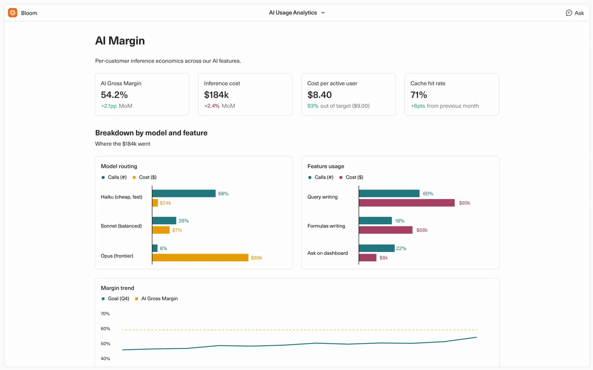Click the 71% cache hit rate value
593x370 pixels.
[x=418, y=95]
